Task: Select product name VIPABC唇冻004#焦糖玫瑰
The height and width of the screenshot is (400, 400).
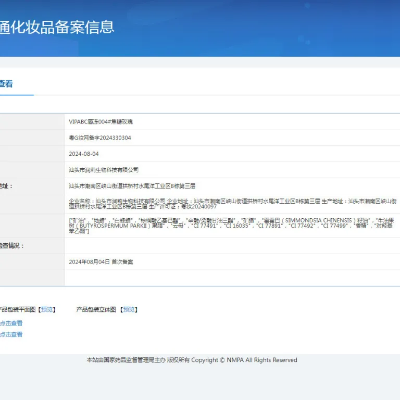Action: (x=101, y=122)
